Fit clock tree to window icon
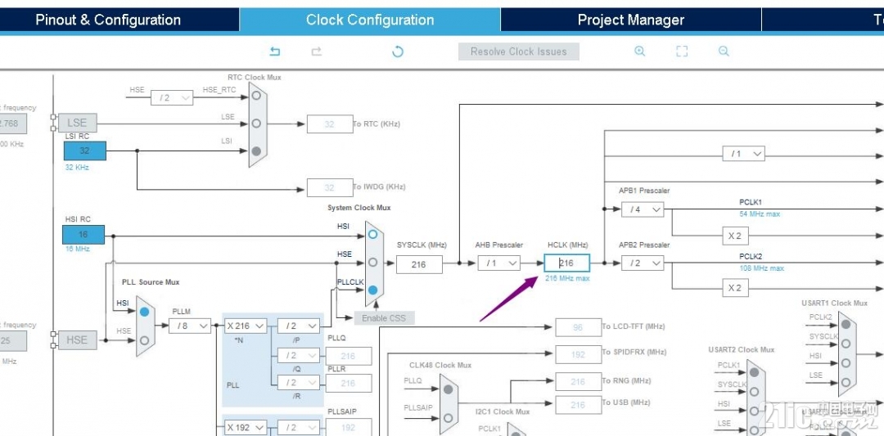The width and height of the screenshot is (884, 436). point(682,52)
